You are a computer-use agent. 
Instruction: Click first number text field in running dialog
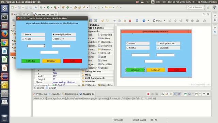[36, 46]
